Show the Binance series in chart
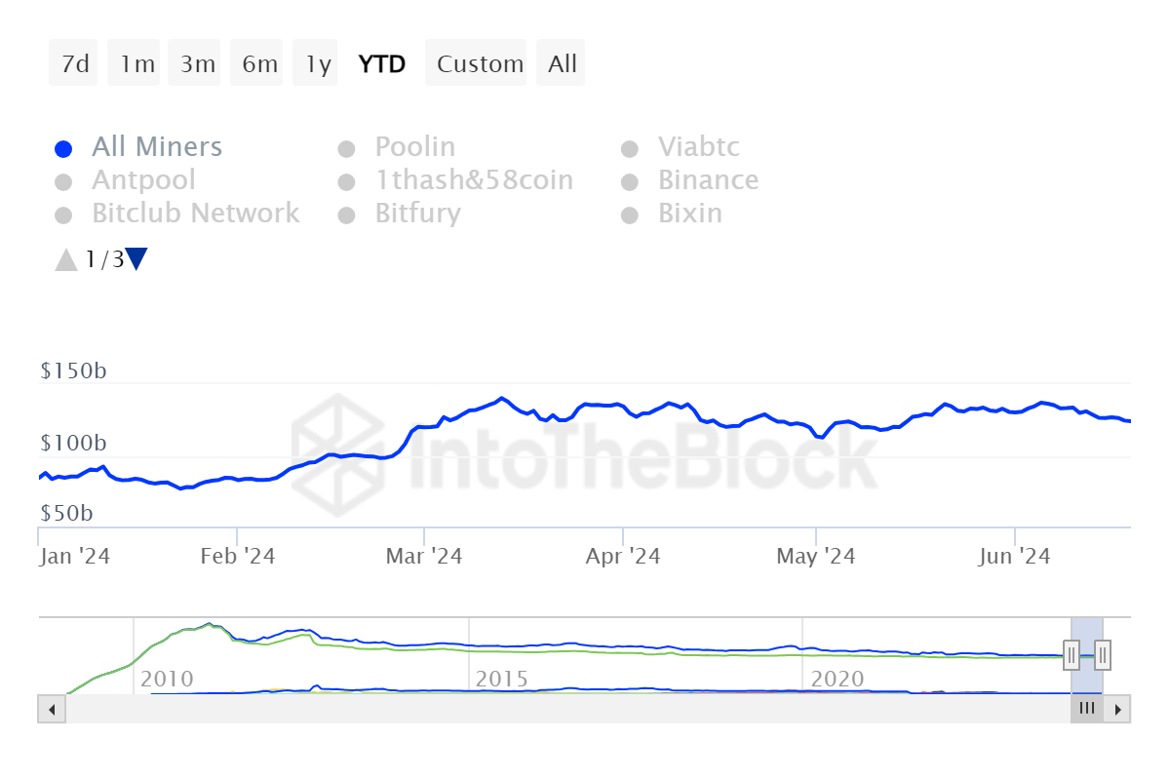This screenshot has width=1170, height=780. tap(708, 181)
